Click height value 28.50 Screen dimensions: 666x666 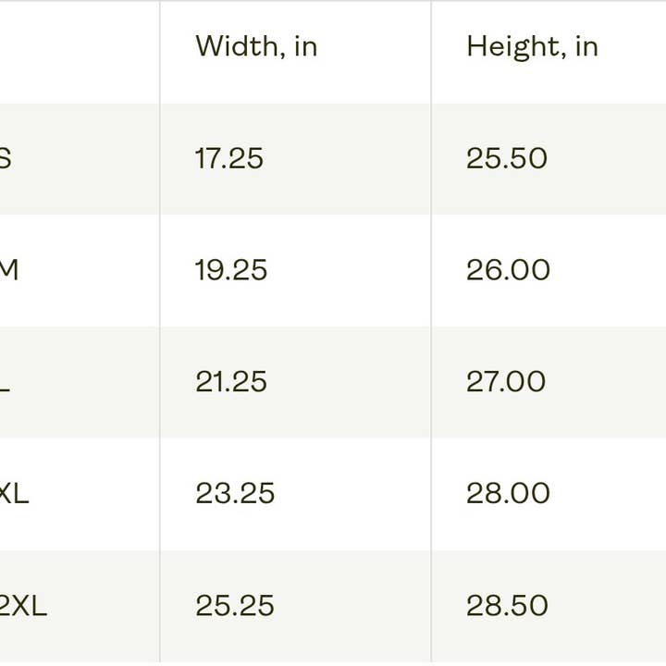coord(507,606)
